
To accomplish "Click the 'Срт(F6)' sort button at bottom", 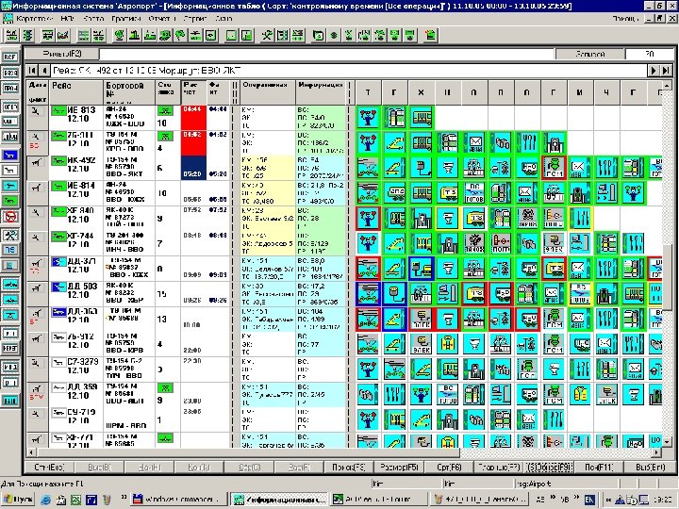I will tap(449, 468).
